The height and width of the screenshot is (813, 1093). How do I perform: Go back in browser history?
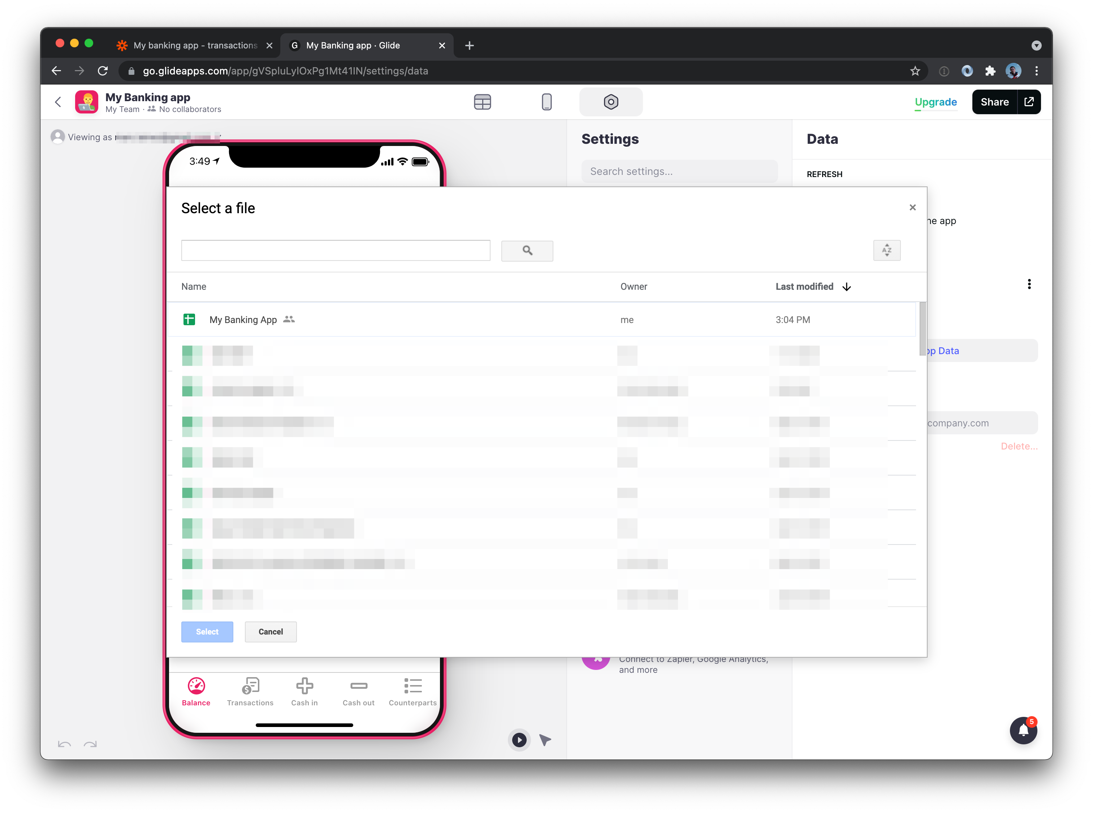click(56, 71)
